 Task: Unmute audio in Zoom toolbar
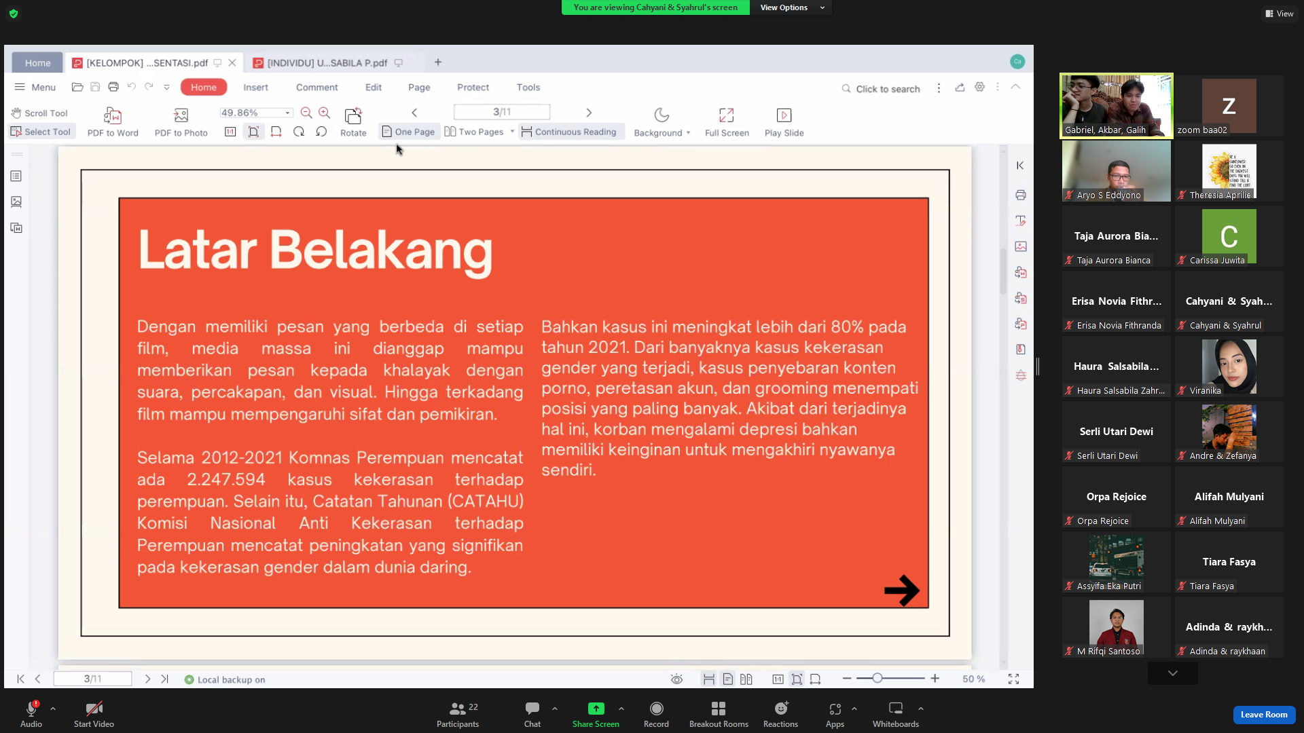(31, 715)
